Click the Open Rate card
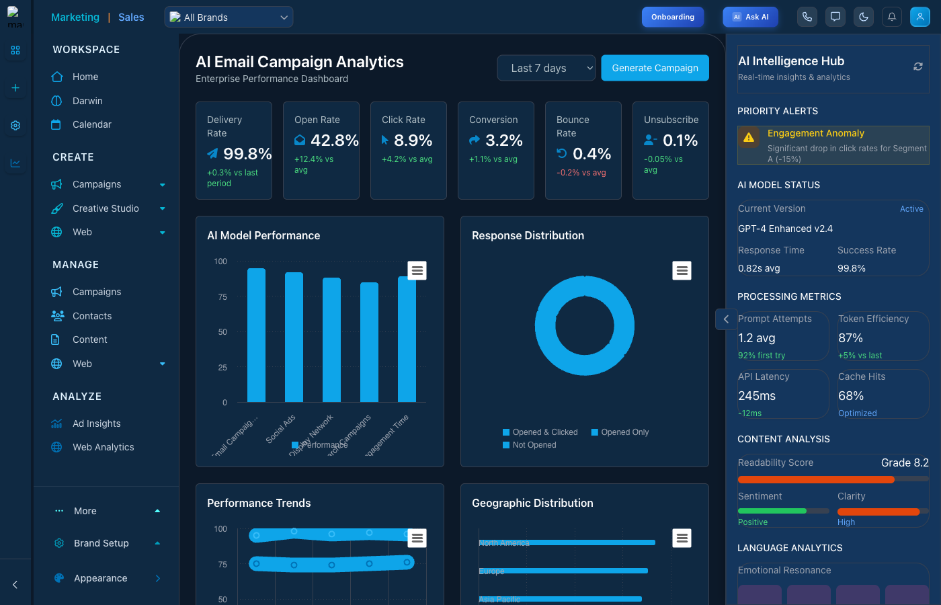The width and height of the screenshot is (941, 605). point(321,151)
